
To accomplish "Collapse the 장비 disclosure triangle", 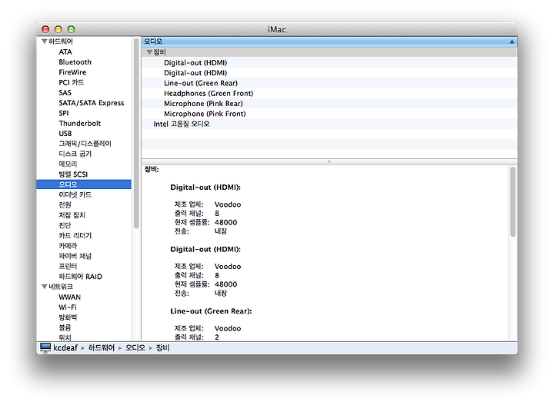I will (x=149, y=52).
